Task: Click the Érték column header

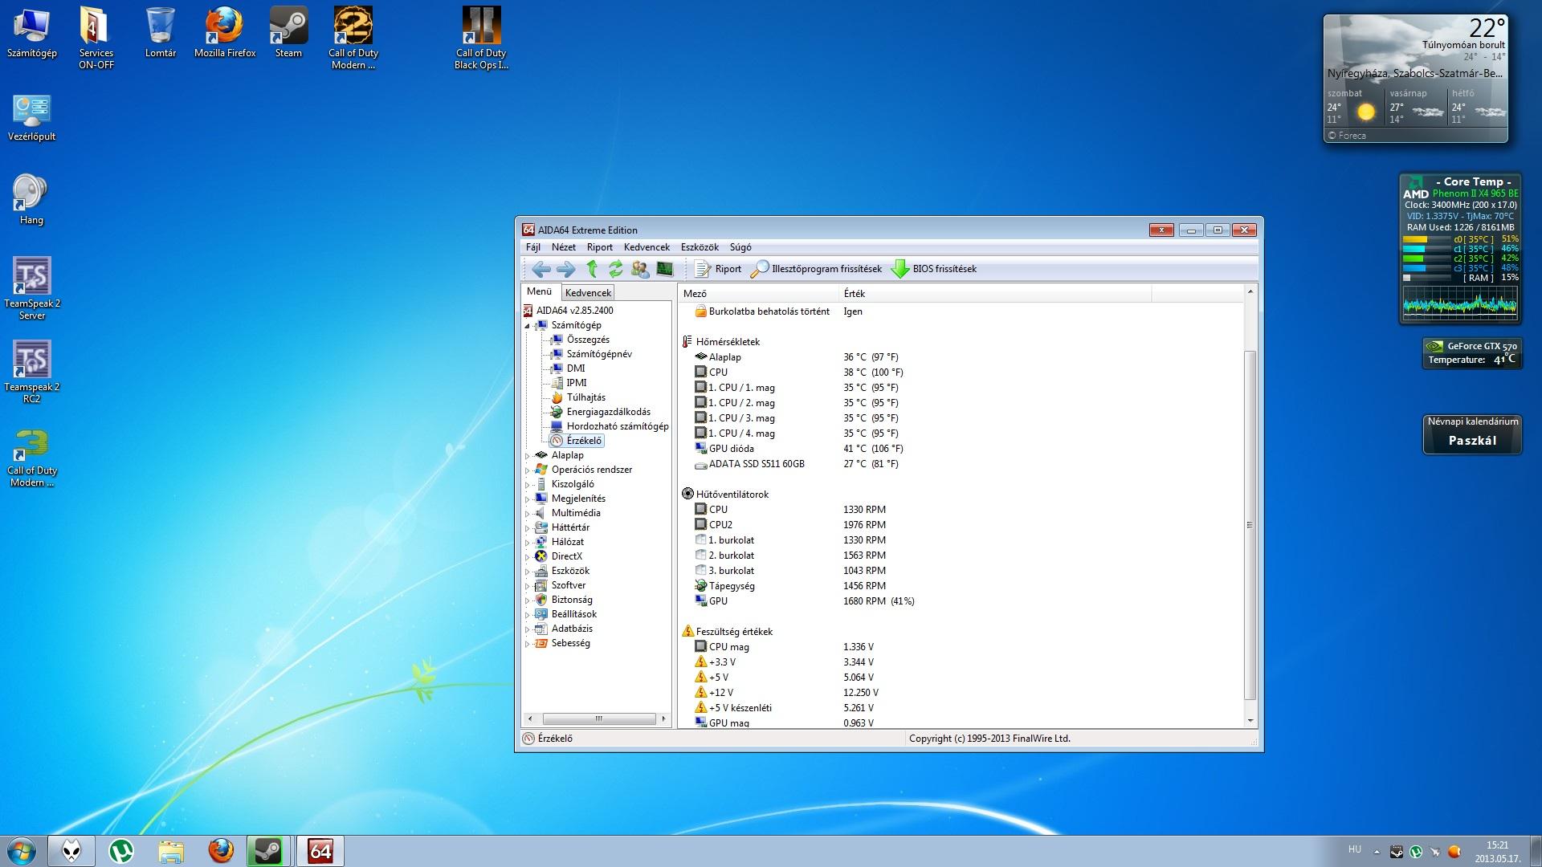Action: (994, 294)
